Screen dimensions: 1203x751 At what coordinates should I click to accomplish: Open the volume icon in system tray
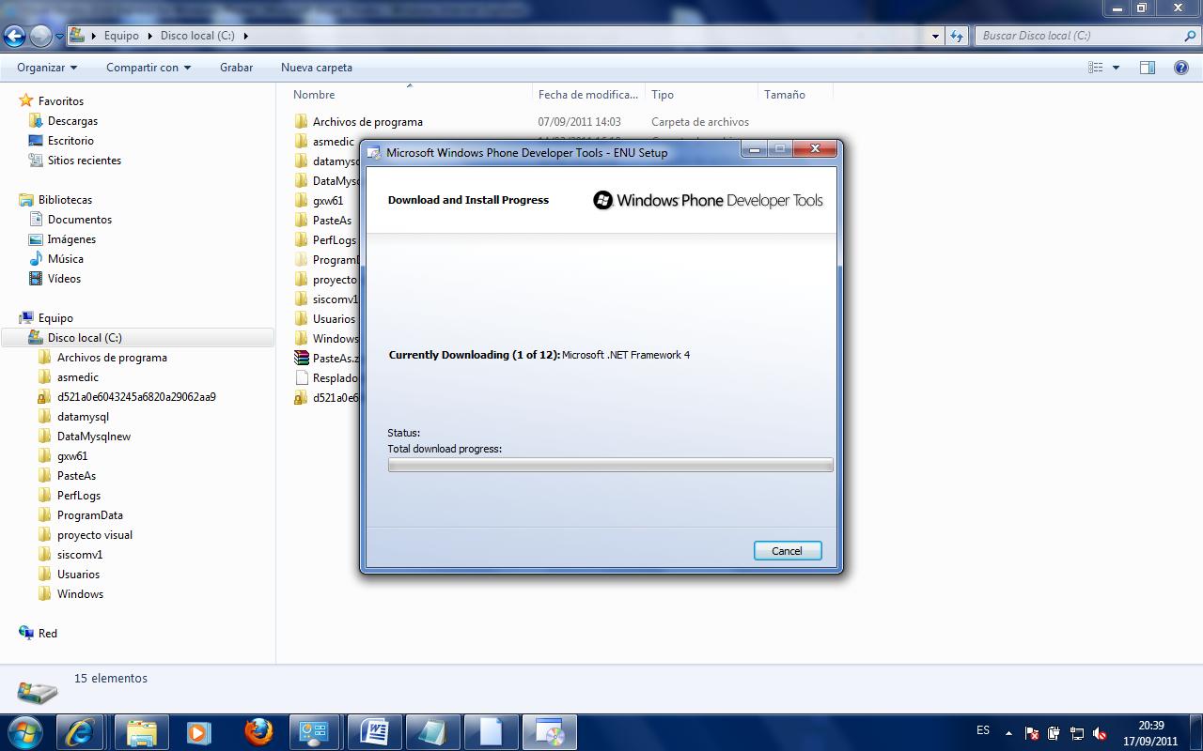pyautogui.click(x=1100, y=733)
